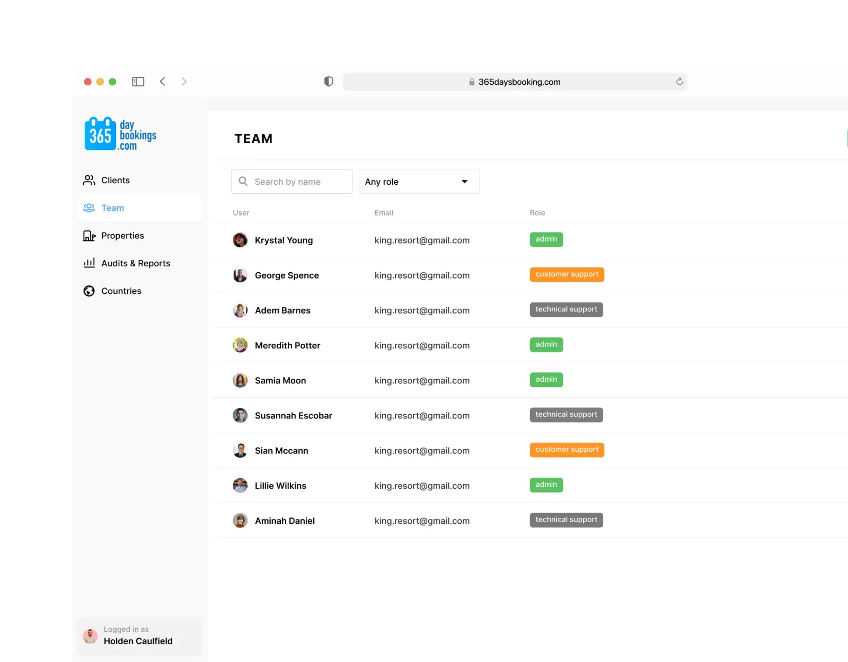Click Samia Moon's avatar
The height and width of the screenshot is (662, 848).
(240, 380)
